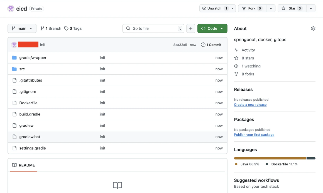Click the commit author avatar icon
This screenshot has width=323, height=193.
[14, 45]
